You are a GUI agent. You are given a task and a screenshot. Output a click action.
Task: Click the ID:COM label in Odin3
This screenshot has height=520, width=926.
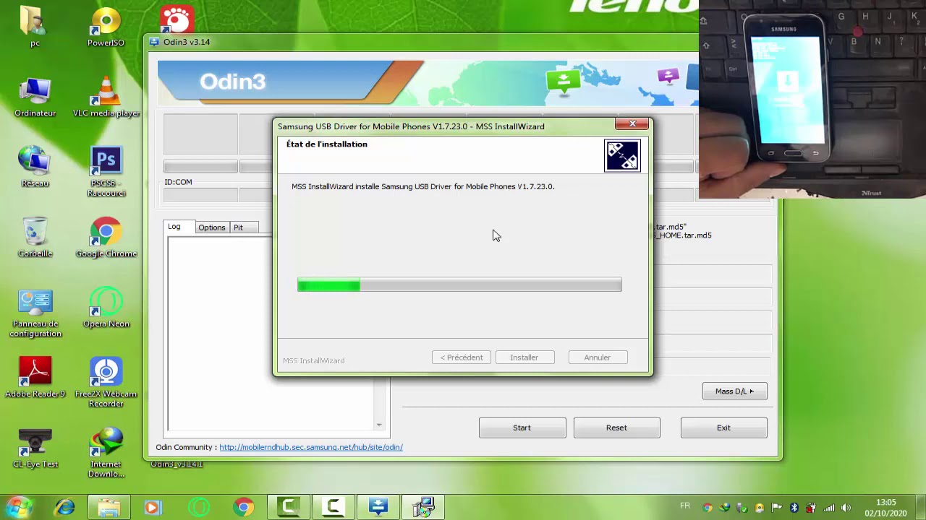tap(178, 182)
